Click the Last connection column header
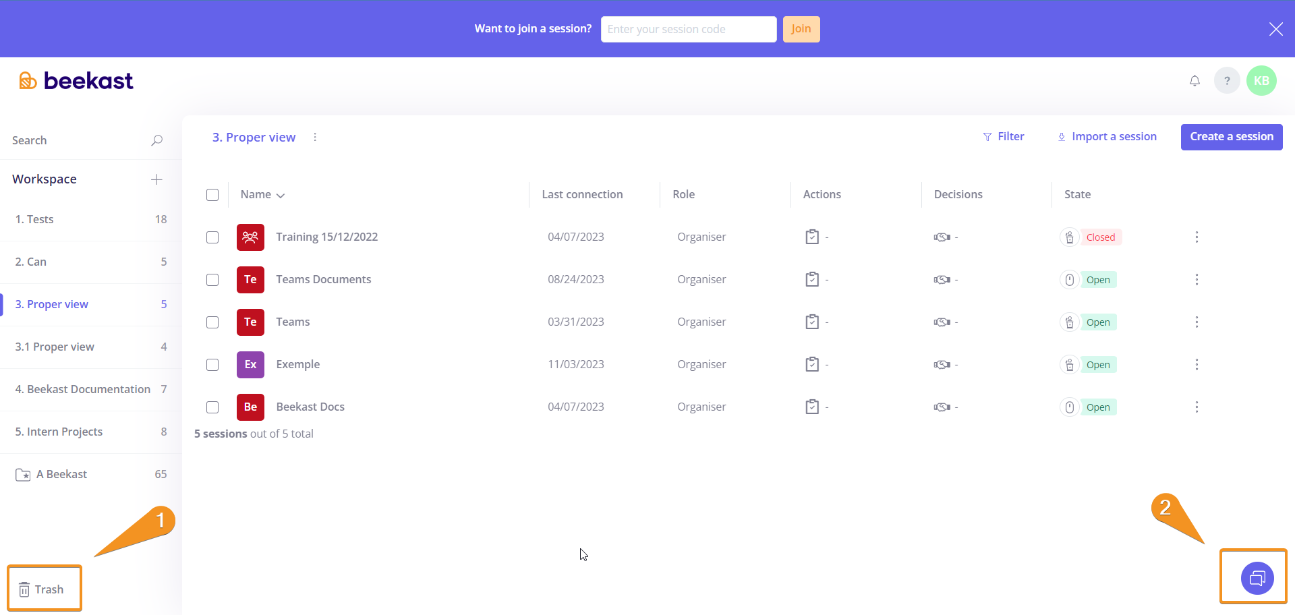Screen dimensions: 1295x615 pyautogui.click(x=582, y=194)
